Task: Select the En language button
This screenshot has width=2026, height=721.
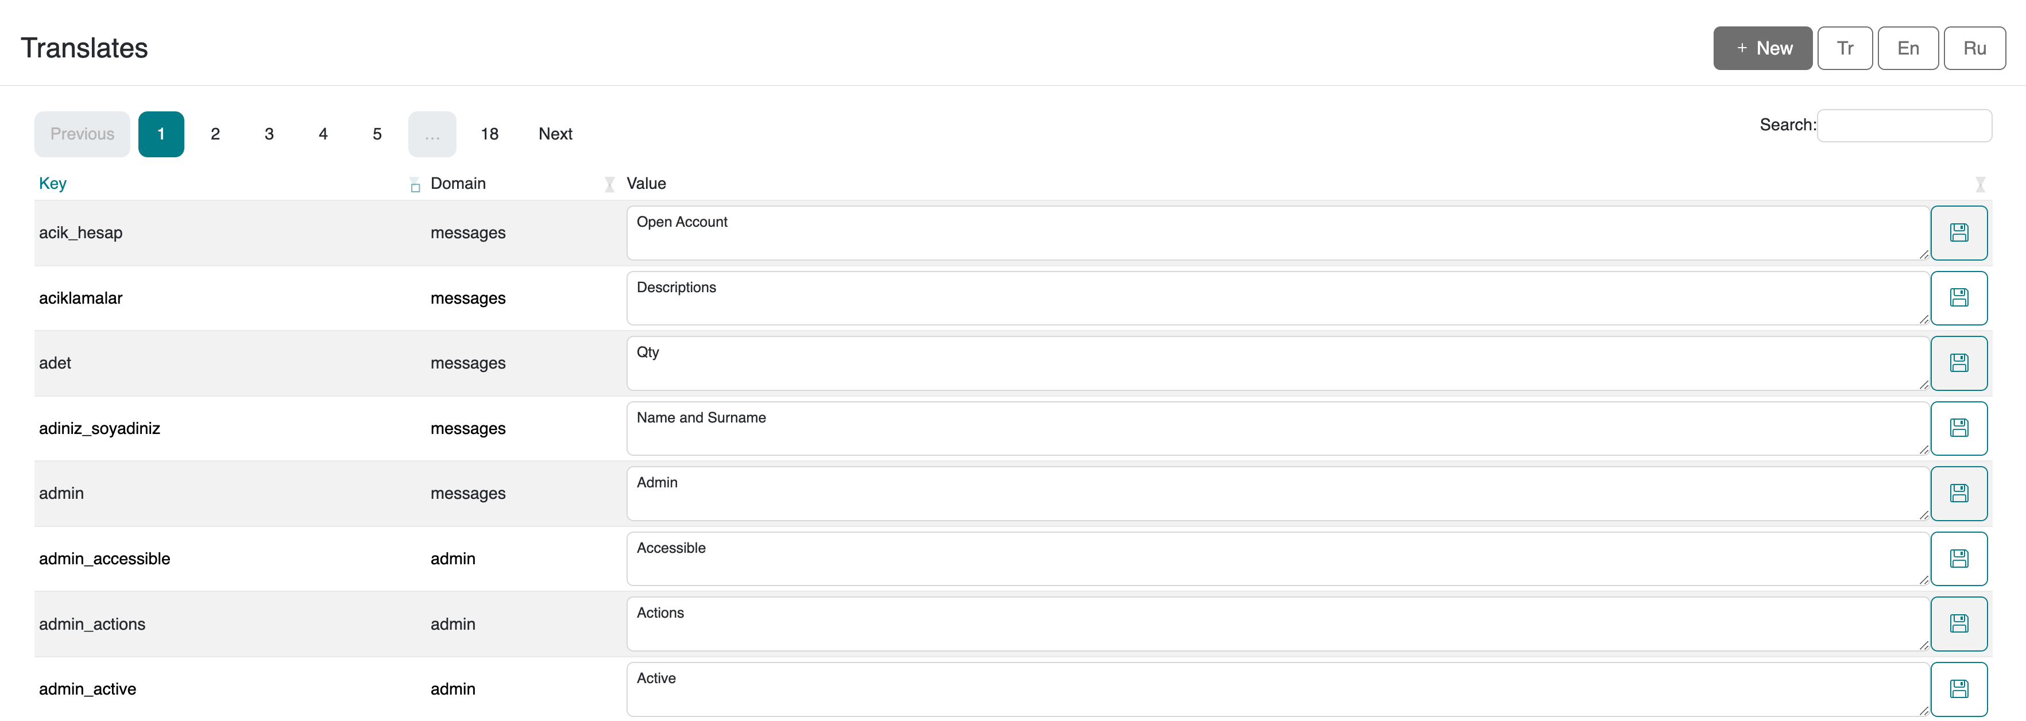Action: (x=1907, y=48)
